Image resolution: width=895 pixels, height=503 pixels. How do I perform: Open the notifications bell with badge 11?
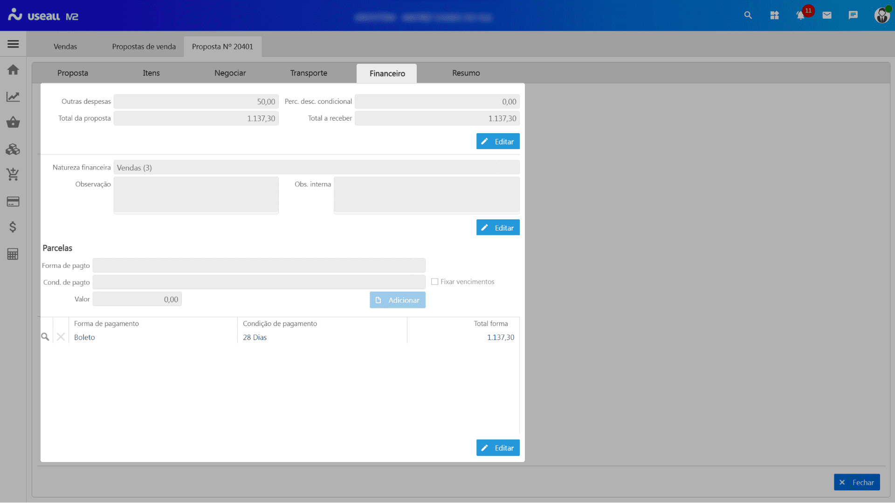(x=801, y=15)
